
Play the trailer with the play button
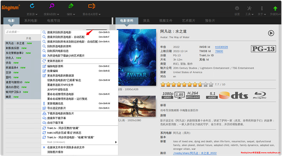pos(271,33)
